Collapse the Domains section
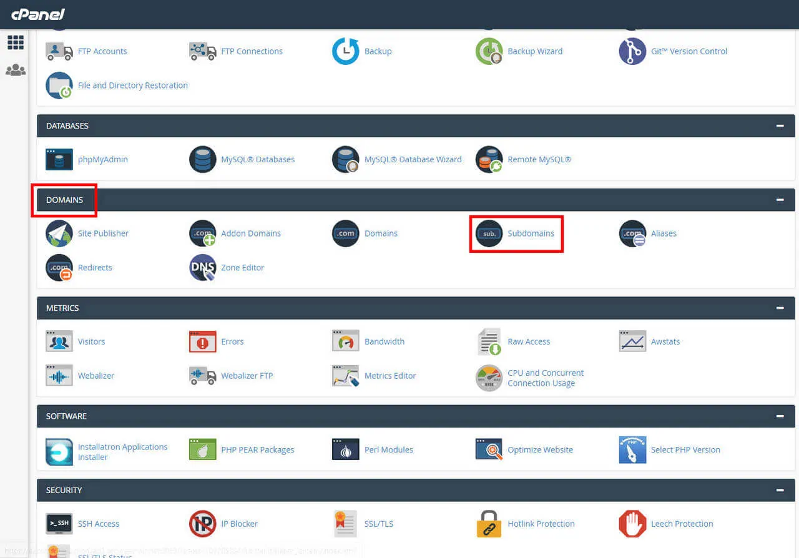Screen dimensions: 799x558 point(780,200)
